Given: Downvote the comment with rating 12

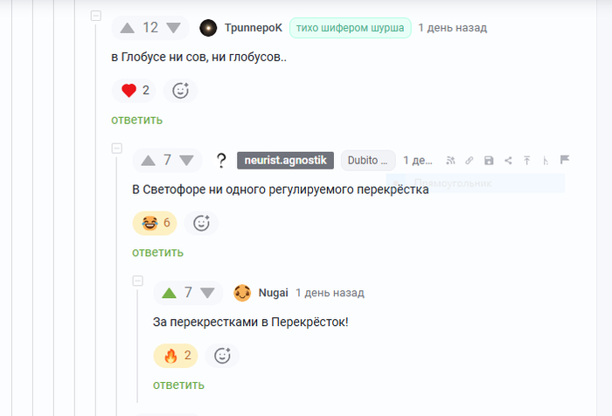Looking at the screenshot, I should tap(173, 28).
